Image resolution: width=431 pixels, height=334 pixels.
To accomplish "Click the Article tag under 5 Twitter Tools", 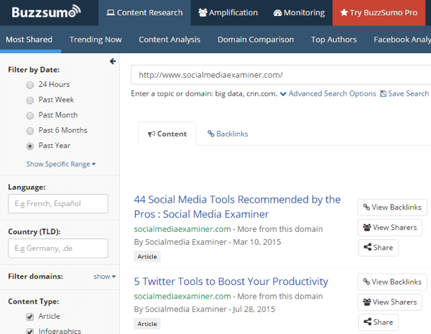I will pos(147,324).
